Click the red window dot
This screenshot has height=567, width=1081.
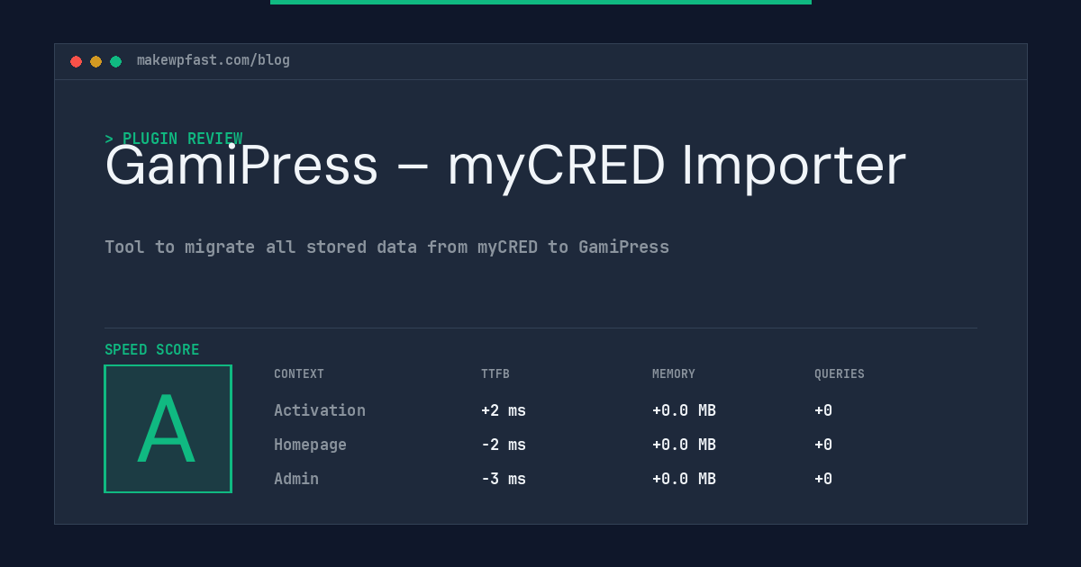pos(76,61)
